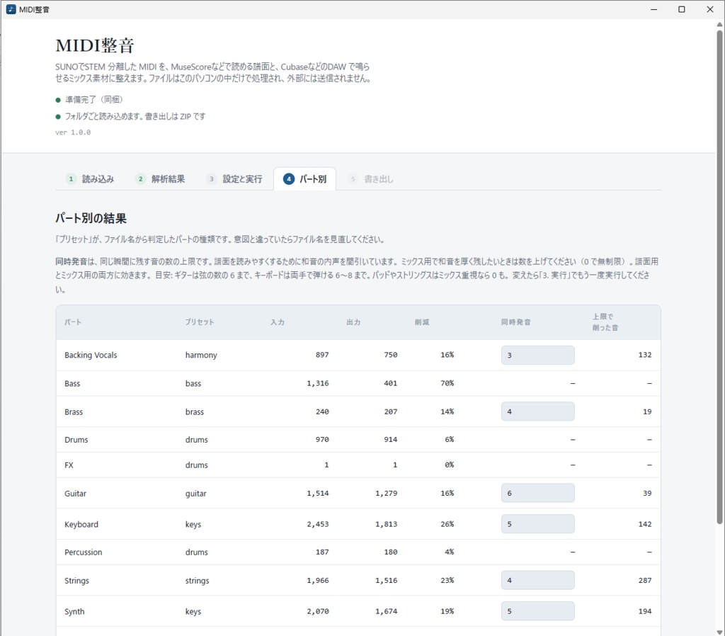Click Drums output value 914
This screenshot has height=636, width=725.
tap(391, 439)
